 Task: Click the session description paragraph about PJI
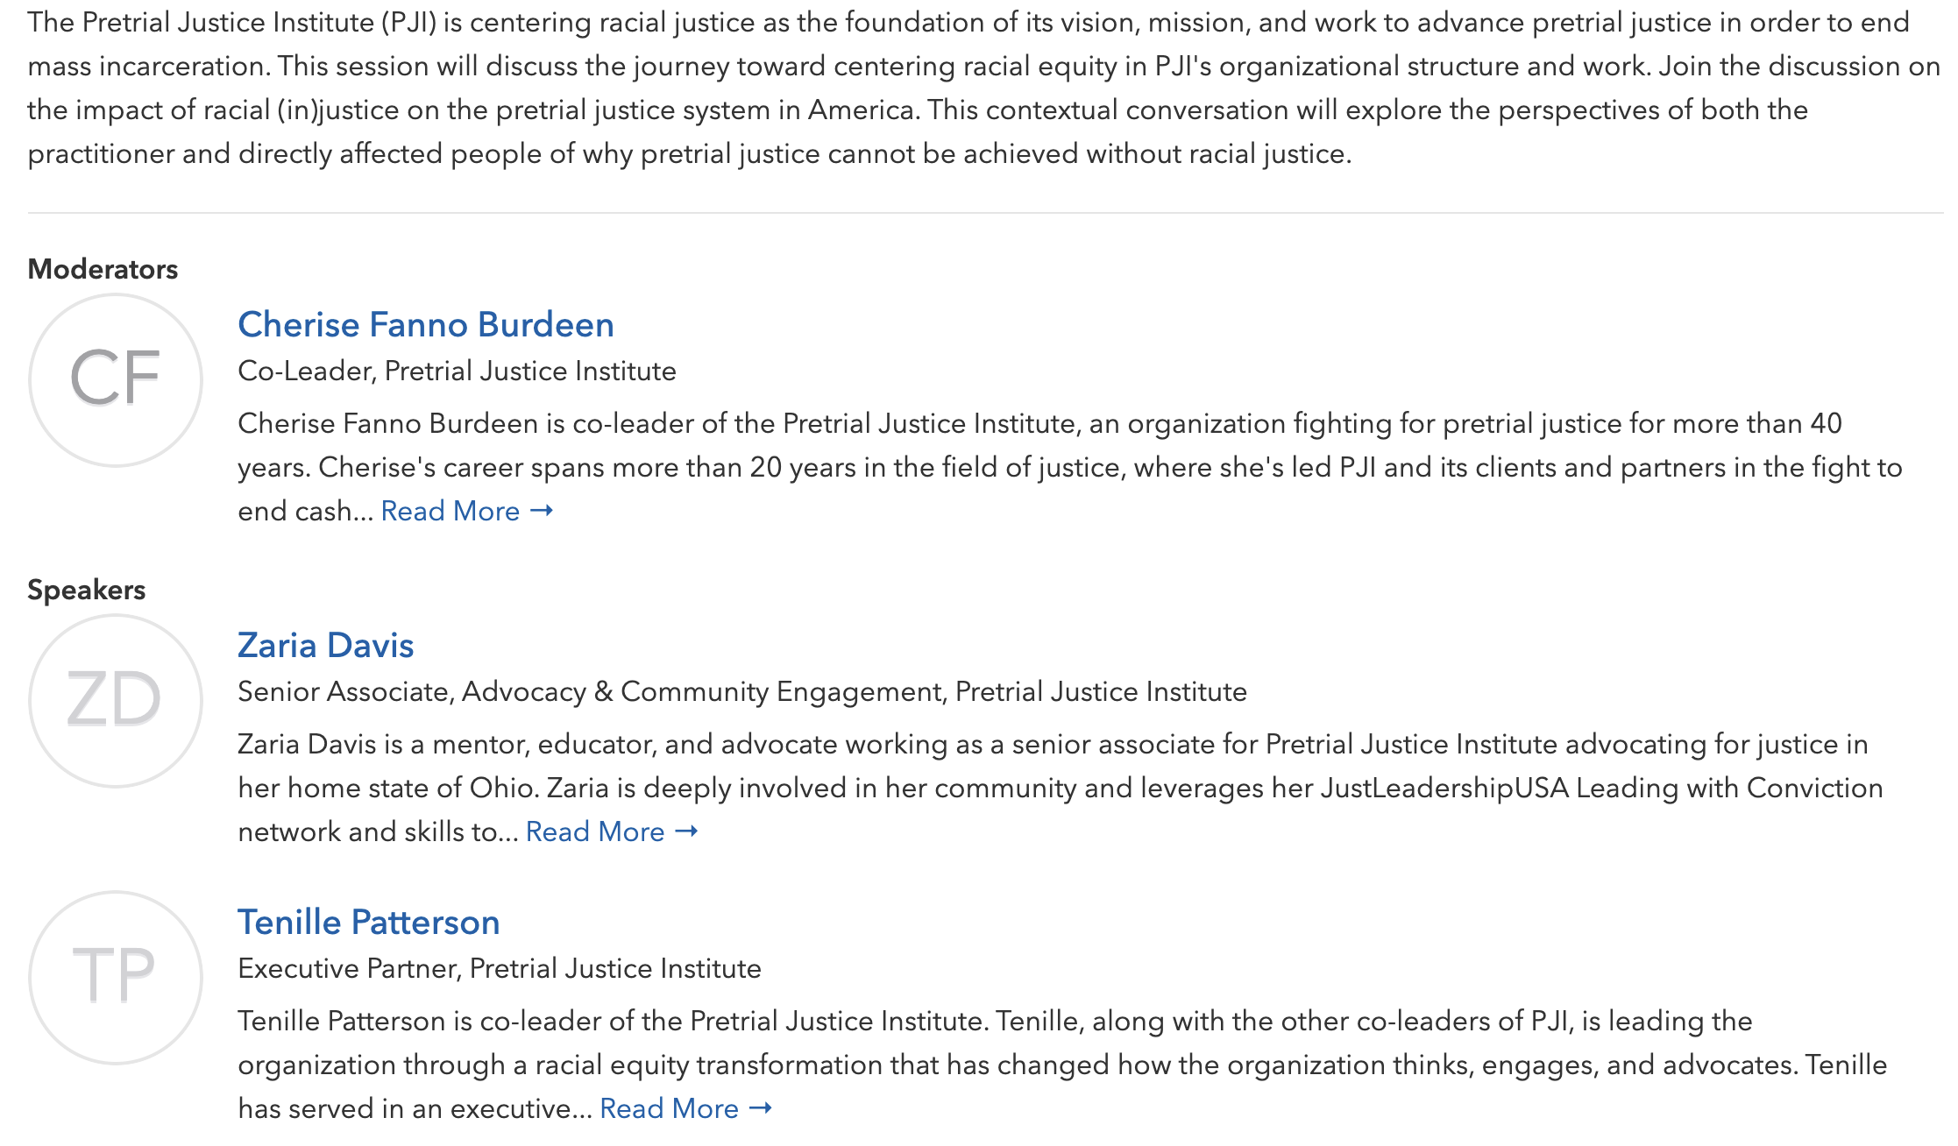point(984,88)
